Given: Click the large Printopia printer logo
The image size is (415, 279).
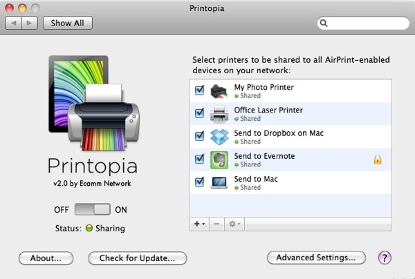Looking at the screenshot, I should [94, 103].
